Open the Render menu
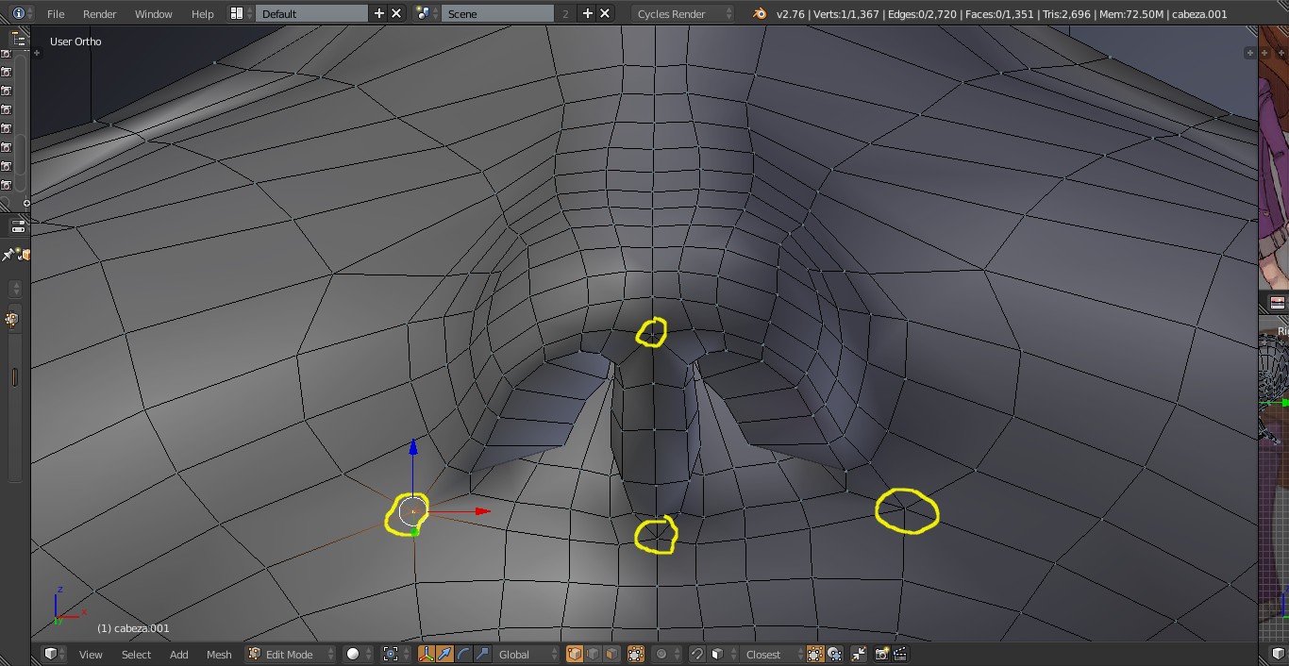1289x666 pixels. [99, 14]
